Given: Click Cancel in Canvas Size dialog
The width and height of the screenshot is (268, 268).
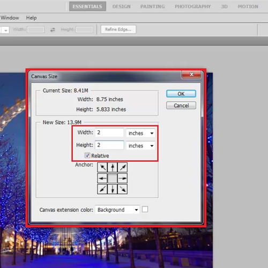Looking at the screenshot, I should tap(181, 106).
